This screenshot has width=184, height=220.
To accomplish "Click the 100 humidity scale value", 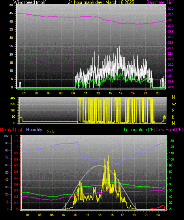I will [x=6, y=136].
